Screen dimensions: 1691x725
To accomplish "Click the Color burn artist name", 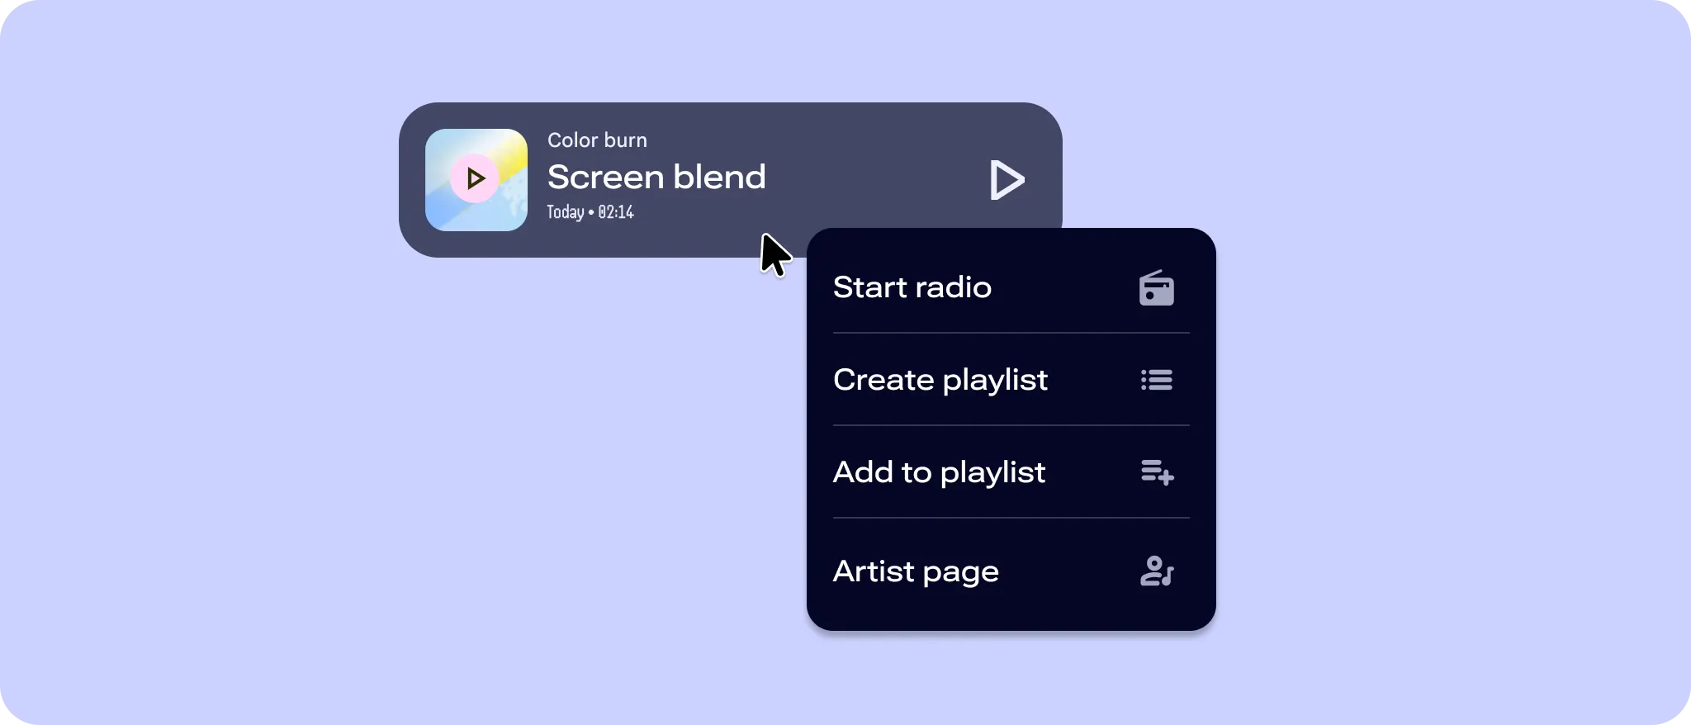I will [x=597, y=140].
